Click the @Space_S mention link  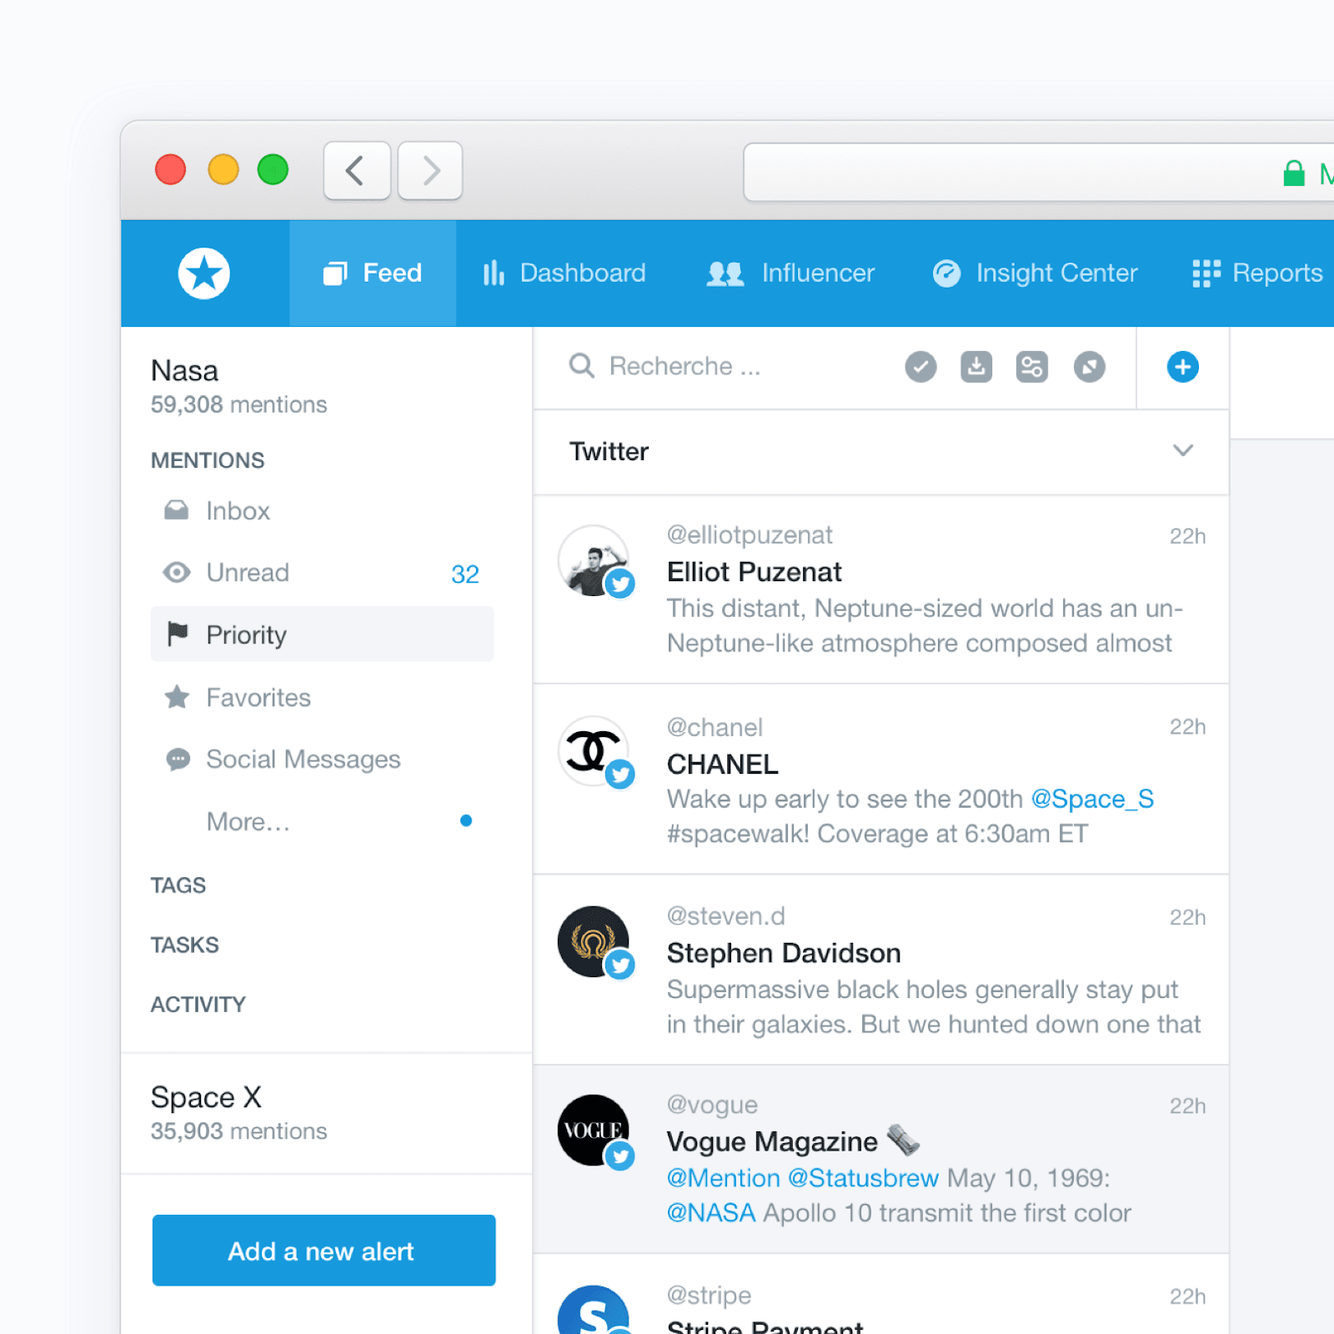(1092, 799)
